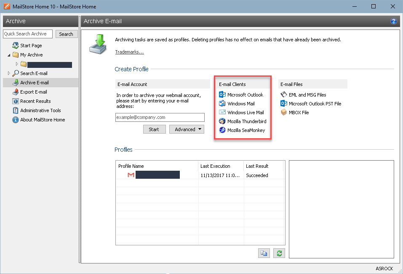Choose MBOX File option

299,113
